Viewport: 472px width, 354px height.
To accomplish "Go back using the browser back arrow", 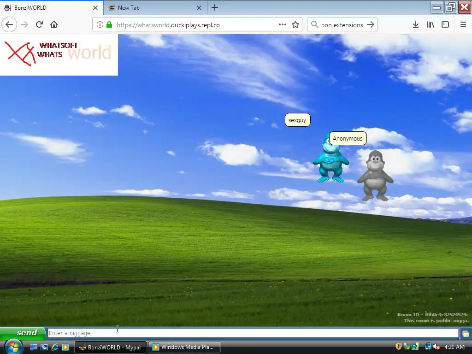I will 9,25.
